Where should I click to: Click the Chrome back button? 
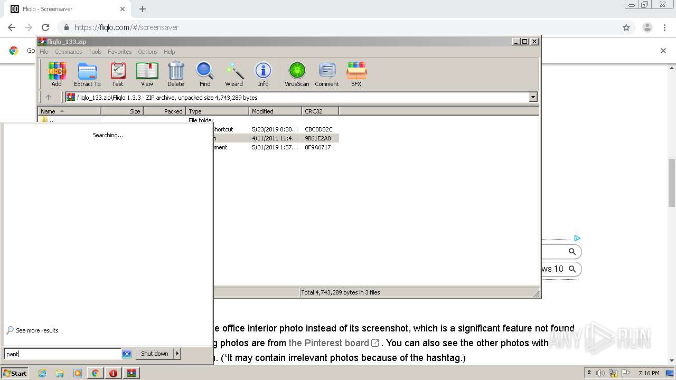point(12,27)
